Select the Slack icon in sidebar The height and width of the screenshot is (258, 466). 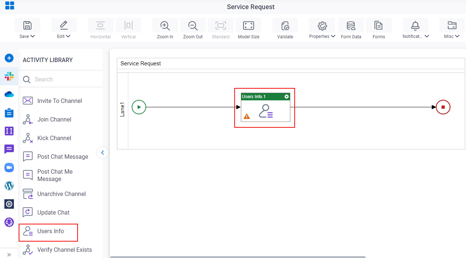coord(9,76)
